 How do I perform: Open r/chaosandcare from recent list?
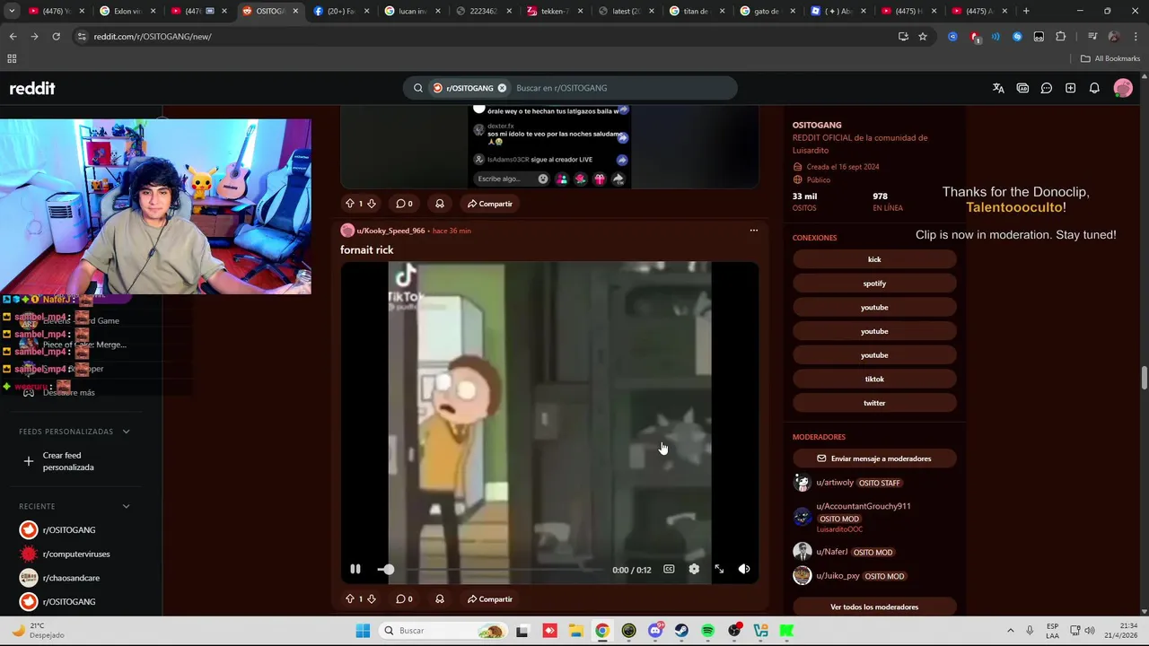[x=70, y=578]
